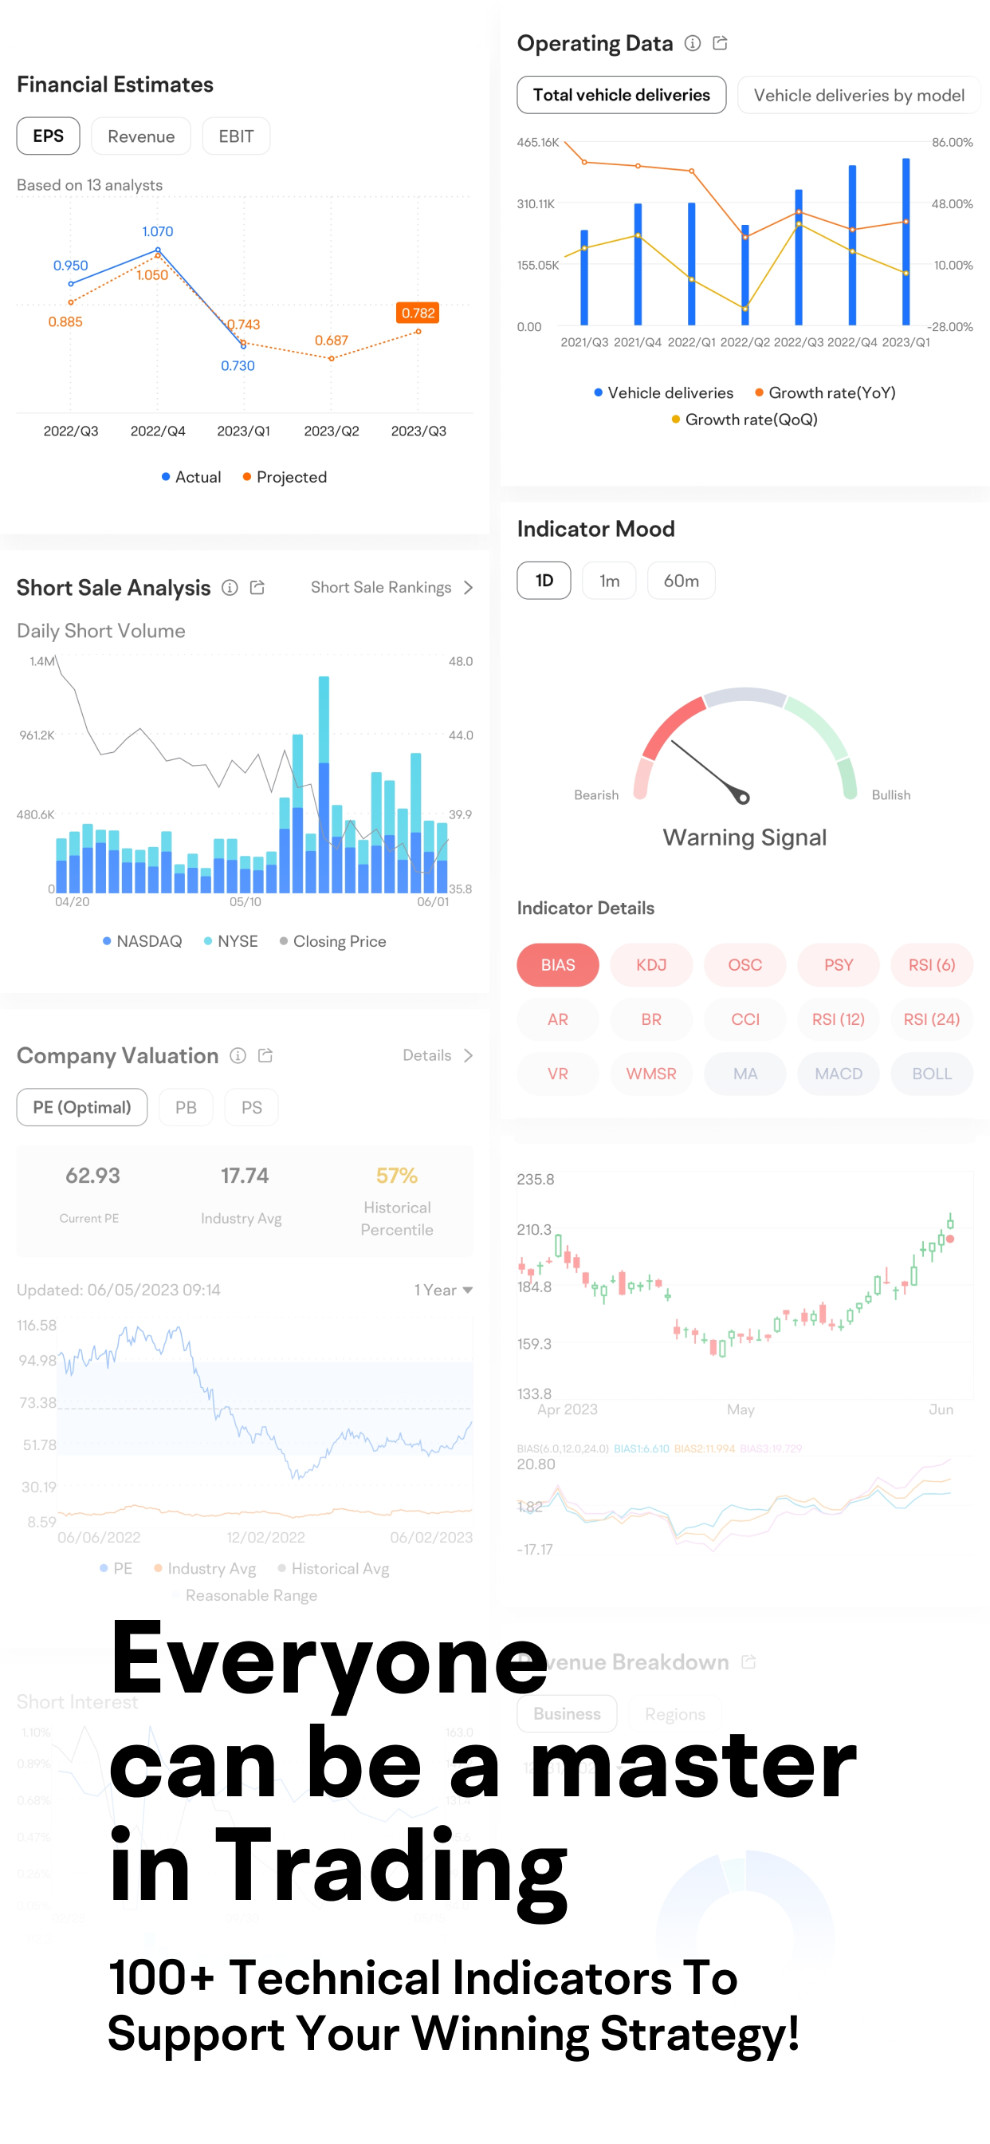The height and width of the screenshot is (2144, 990).
Task: Toggle NYSE legend item
Action: pyautogui.click(x=231, y=941)
